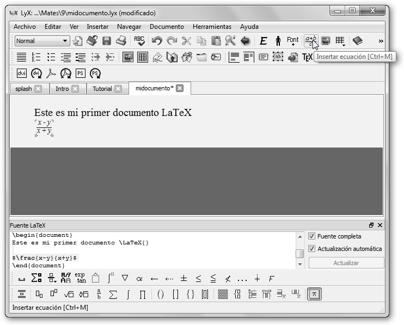This screenshot has height=325, width=404.
Task: Click the spellcheck ABC icon
Action: click(139, 41)
